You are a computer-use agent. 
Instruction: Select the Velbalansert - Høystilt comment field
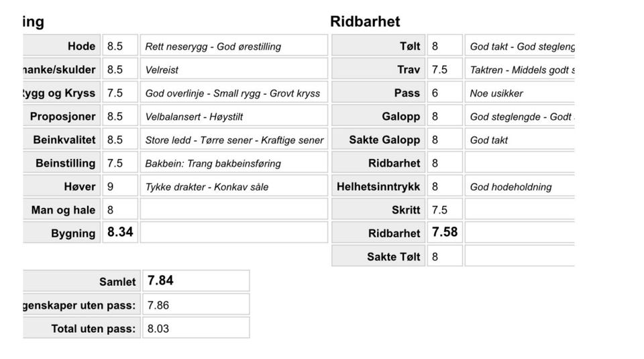click(233, 117)
